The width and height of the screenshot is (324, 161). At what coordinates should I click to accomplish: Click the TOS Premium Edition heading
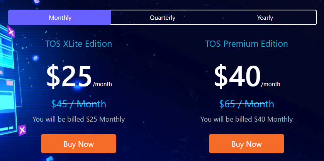(x=246, y=44)
